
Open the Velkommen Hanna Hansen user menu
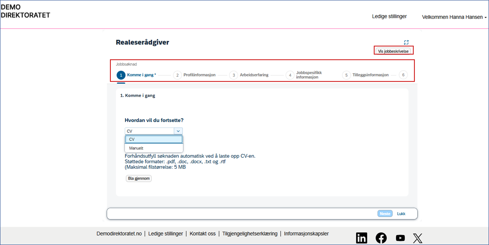point(454,17)
